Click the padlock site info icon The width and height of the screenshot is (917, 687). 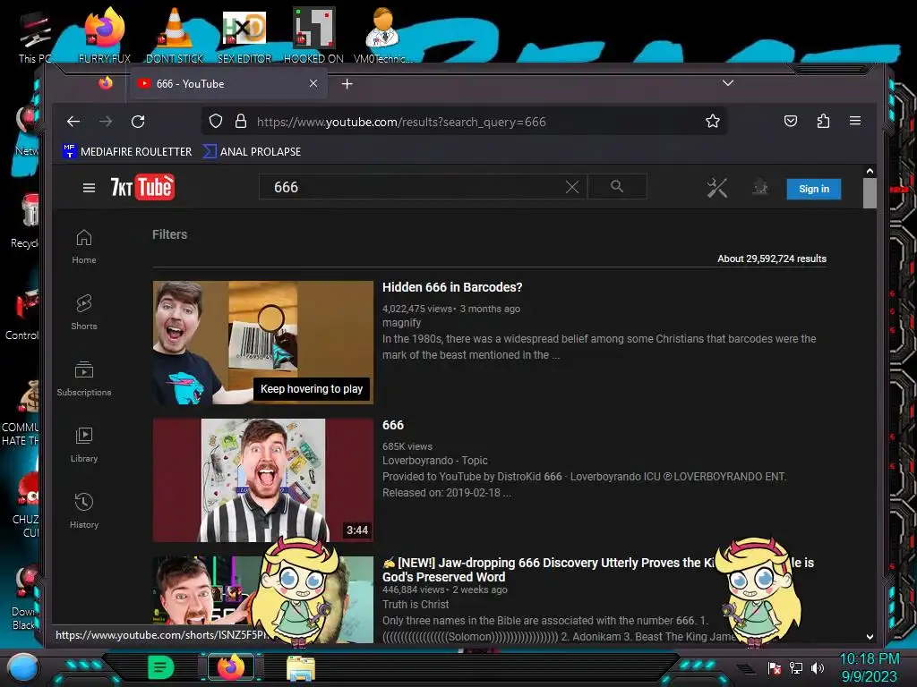pos(240,121)
